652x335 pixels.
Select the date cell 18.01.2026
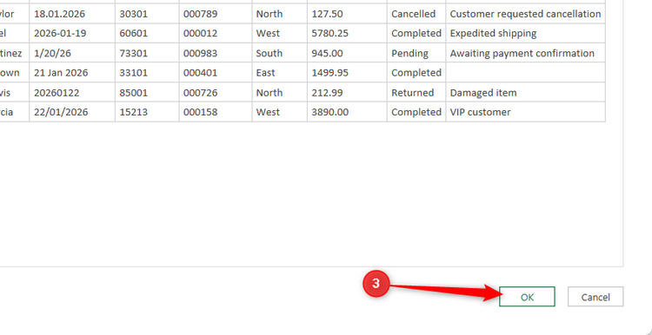[x=72, y=14]
